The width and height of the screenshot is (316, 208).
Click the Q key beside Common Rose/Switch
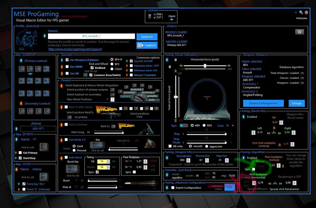click(86, 75)
